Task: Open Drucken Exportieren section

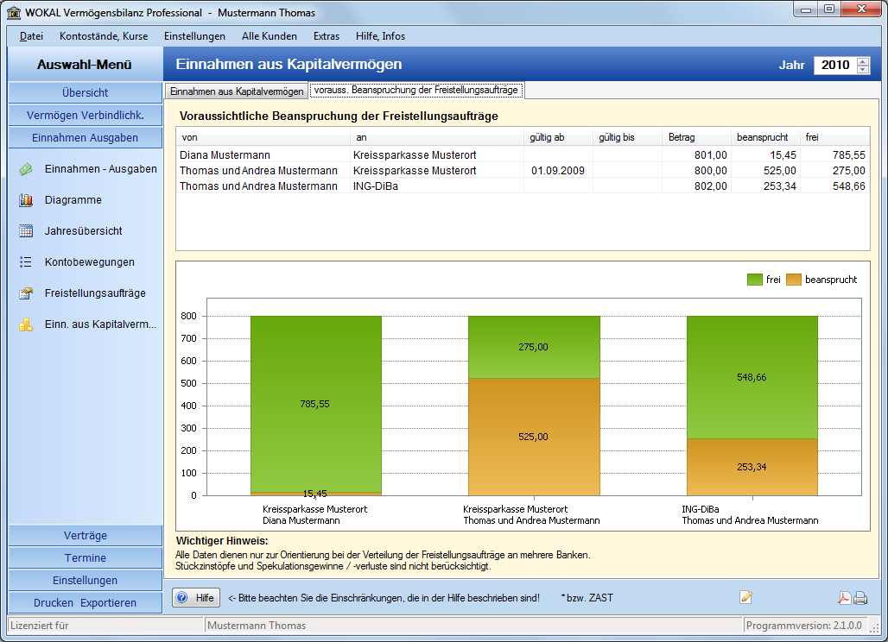Action: pyautogui.click(x=85, y=603)
